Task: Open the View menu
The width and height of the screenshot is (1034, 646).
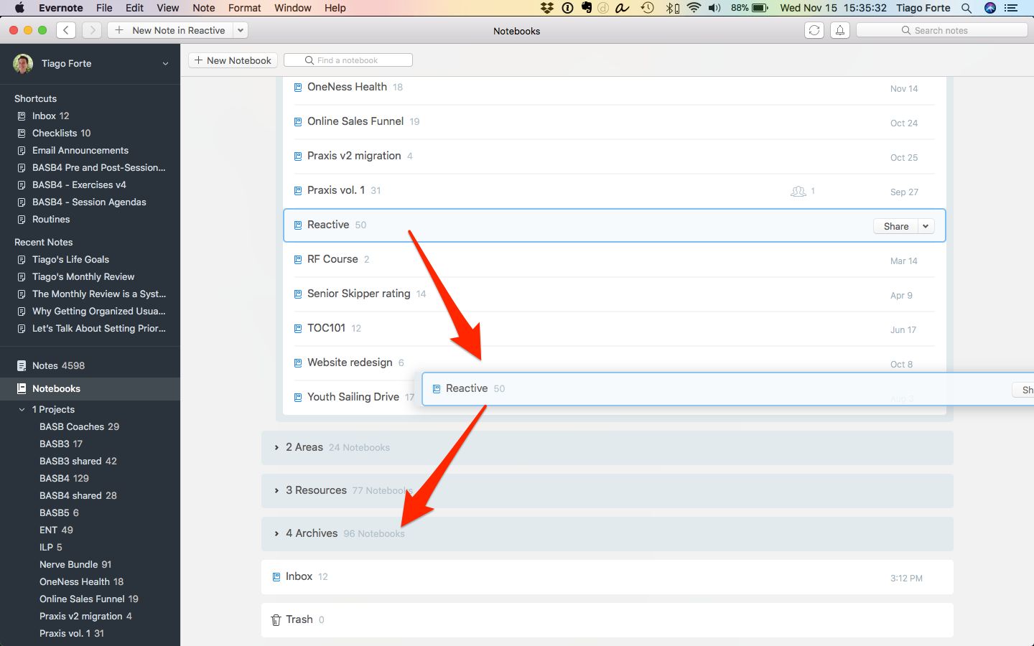Action: (x=168, y=8)
